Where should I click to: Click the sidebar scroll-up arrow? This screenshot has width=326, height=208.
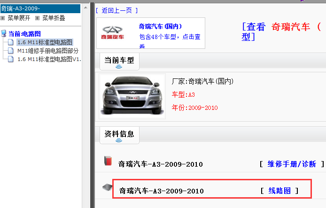tap(85, 8)
